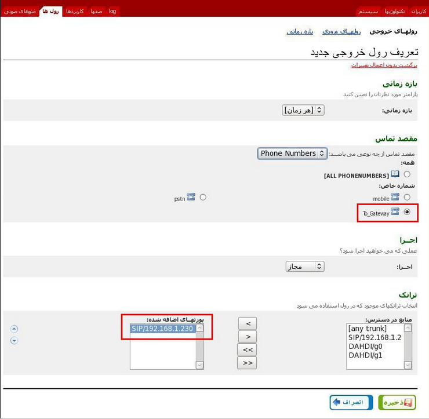Switch to the log tab
The height and width of the screenshot is (419, 429).
(112, 11)
